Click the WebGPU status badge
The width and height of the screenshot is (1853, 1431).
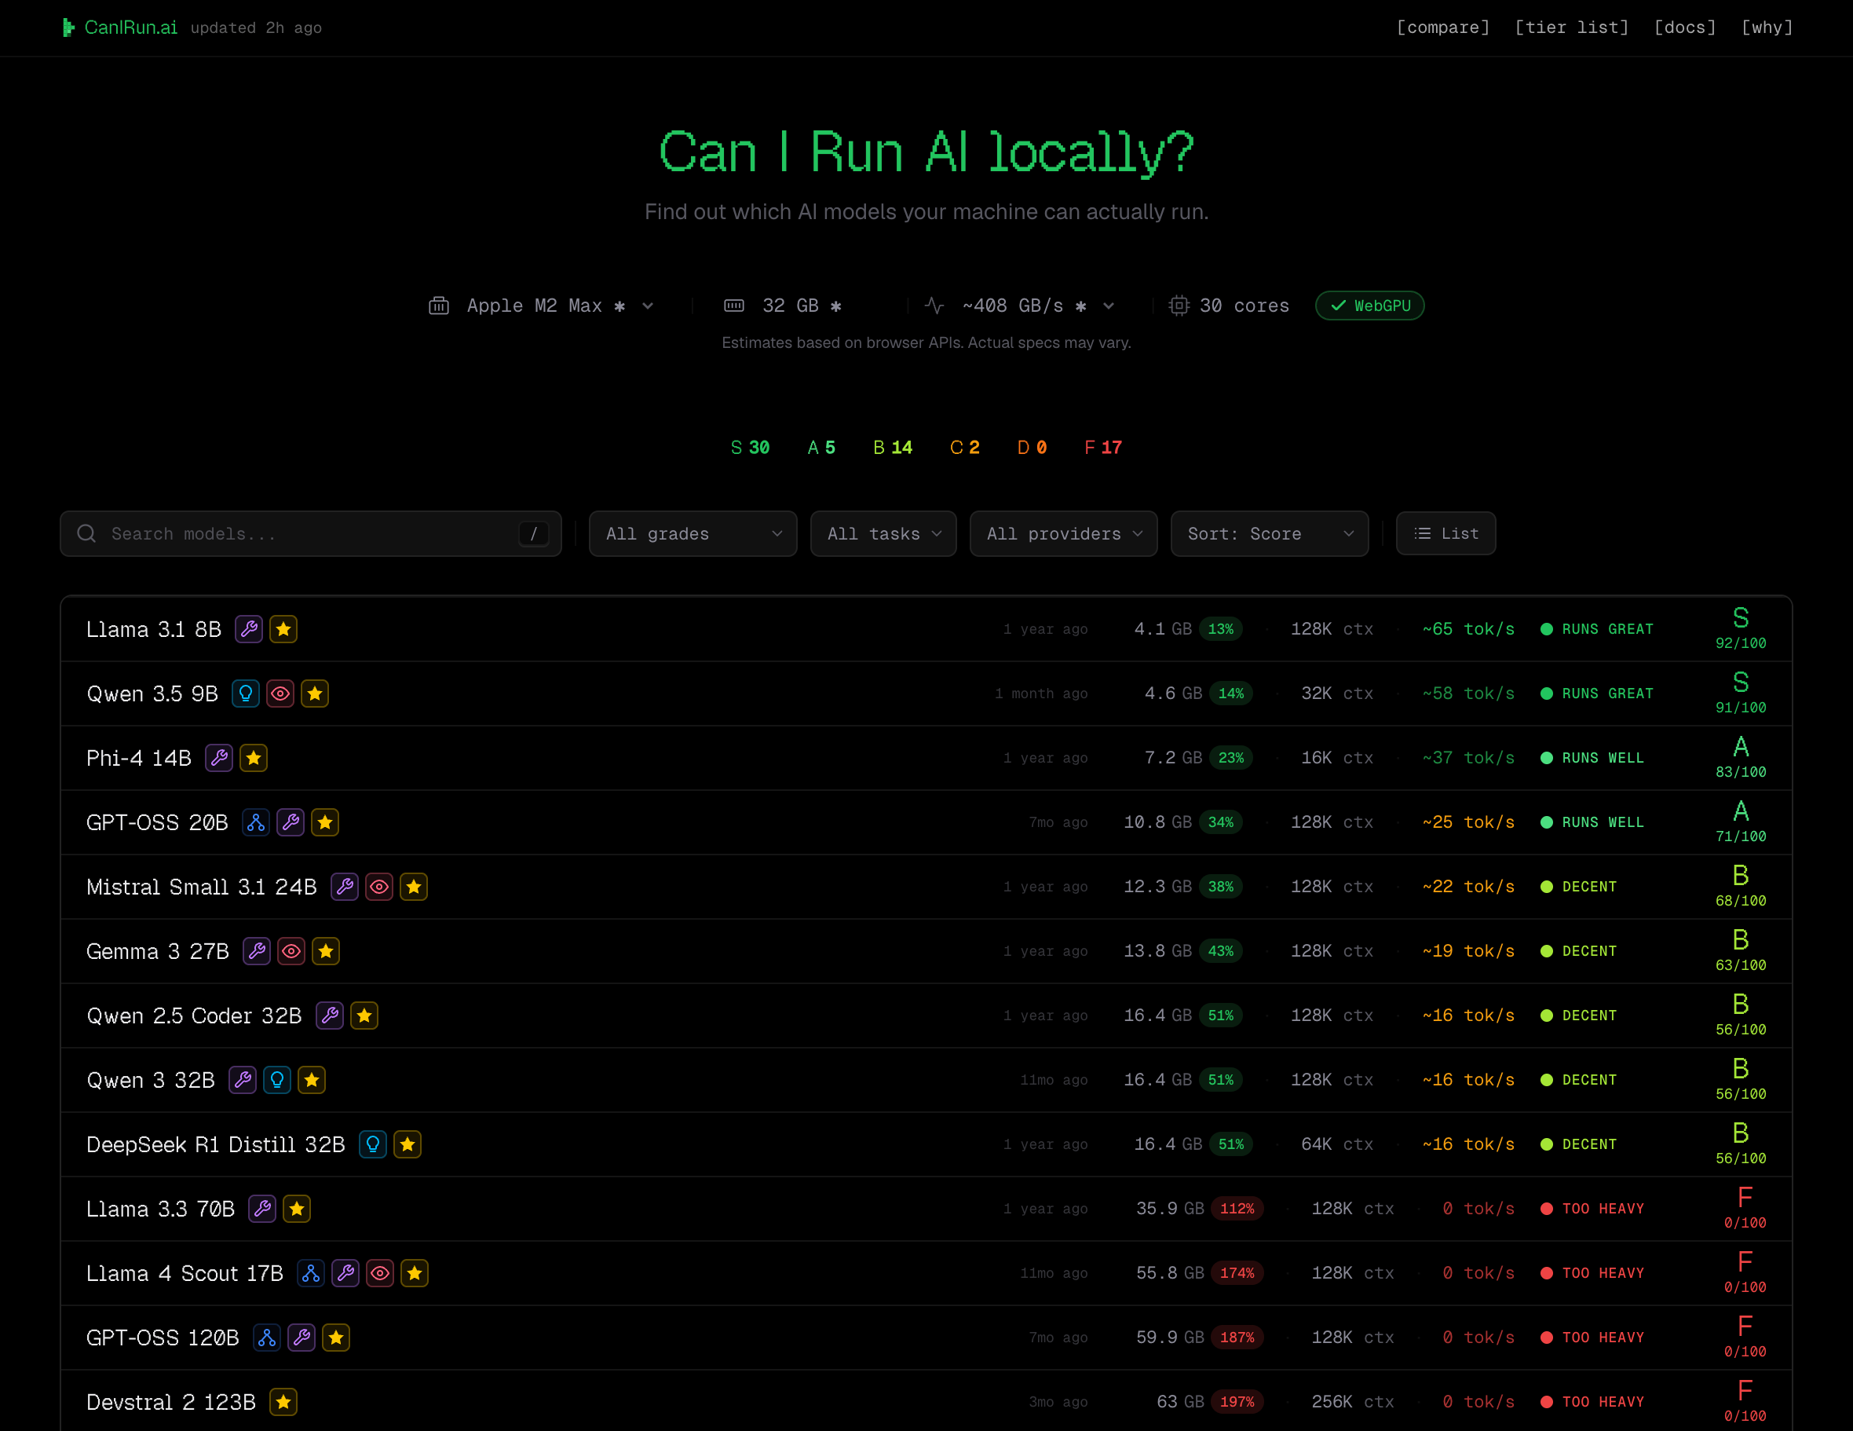(x=1369, y=306)
